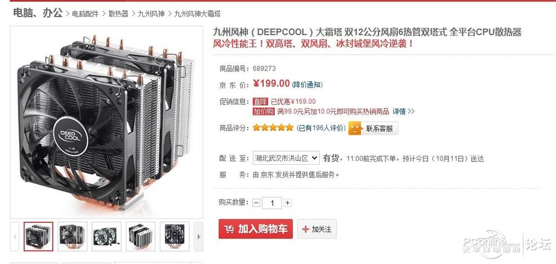Select the fifth thumbnail of fan front

[174, 236]
